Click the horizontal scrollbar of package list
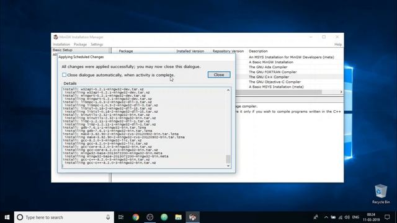The image size is (397, 223). [279, 92]
